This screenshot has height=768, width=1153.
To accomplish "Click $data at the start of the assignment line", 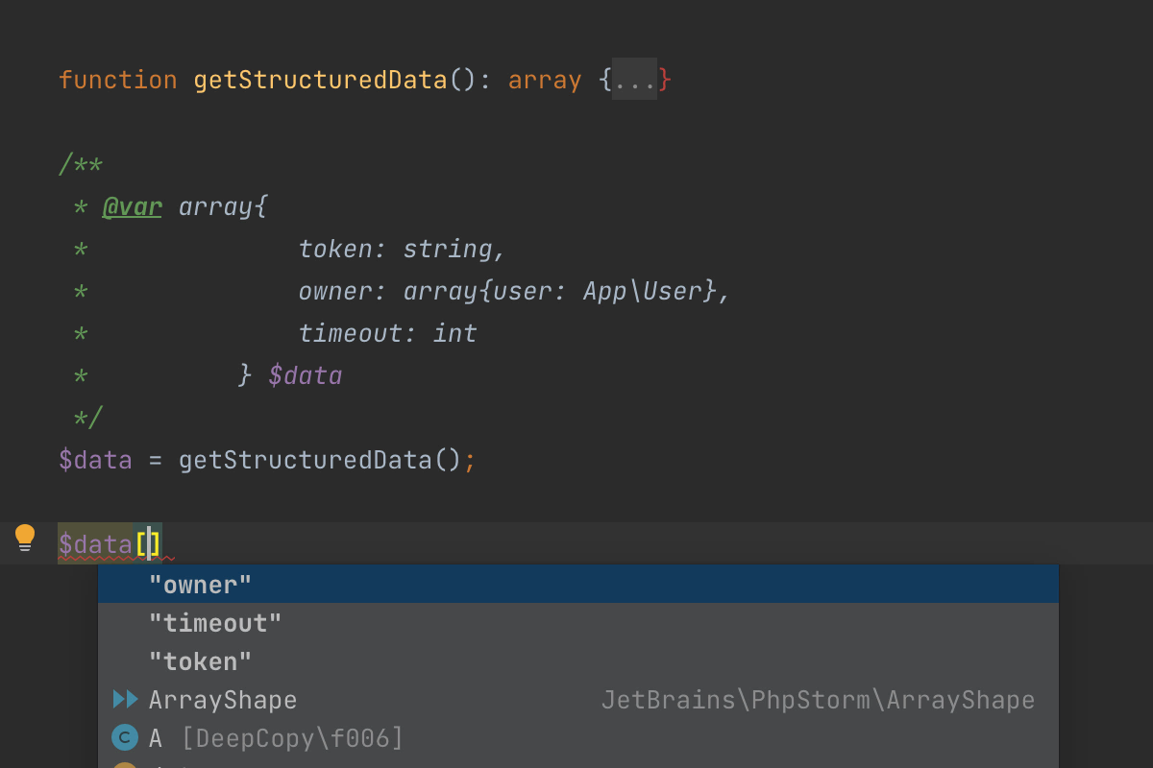I will pyautogui.click(x=95, y=460).
